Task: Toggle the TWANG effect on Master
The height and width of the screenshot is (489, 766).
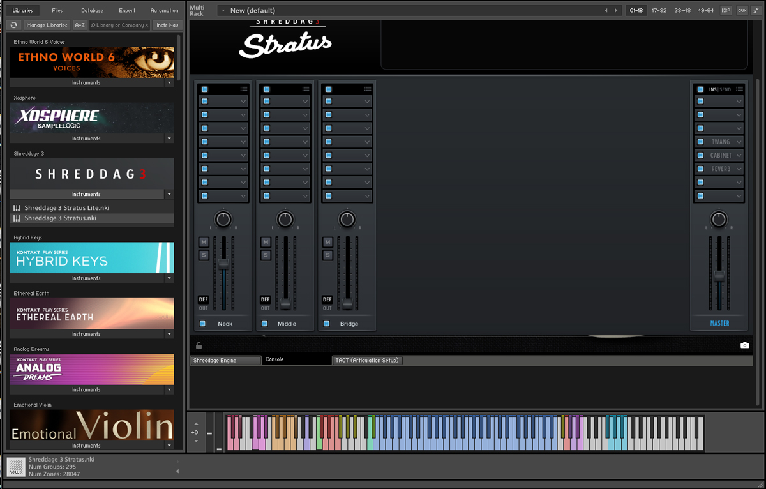Action: (700, 142)
